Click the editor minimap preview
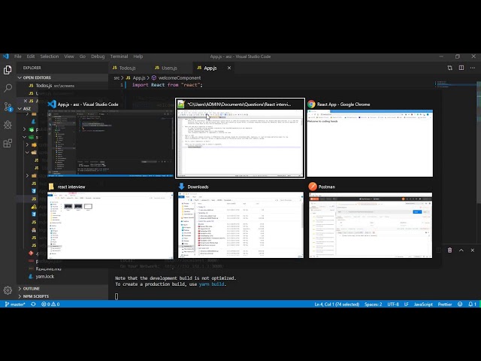This screenshot has width=481, height=361. tap(455, 85)
